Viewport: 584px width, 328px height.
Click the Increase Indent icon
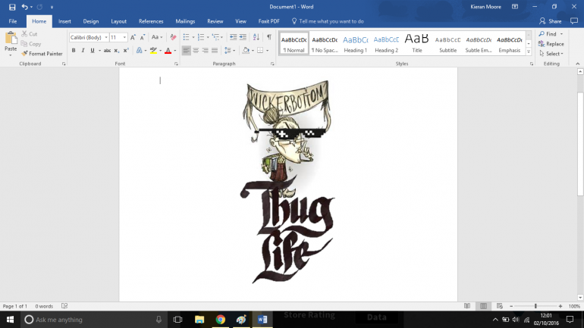click(243, 36)
